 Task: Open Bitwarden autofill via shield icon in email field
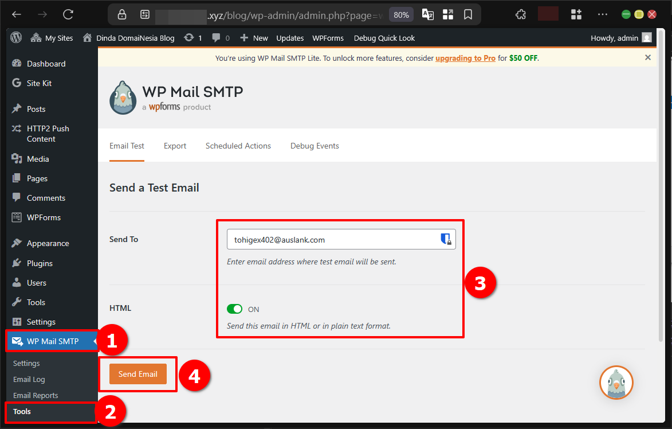pos(446,239)
